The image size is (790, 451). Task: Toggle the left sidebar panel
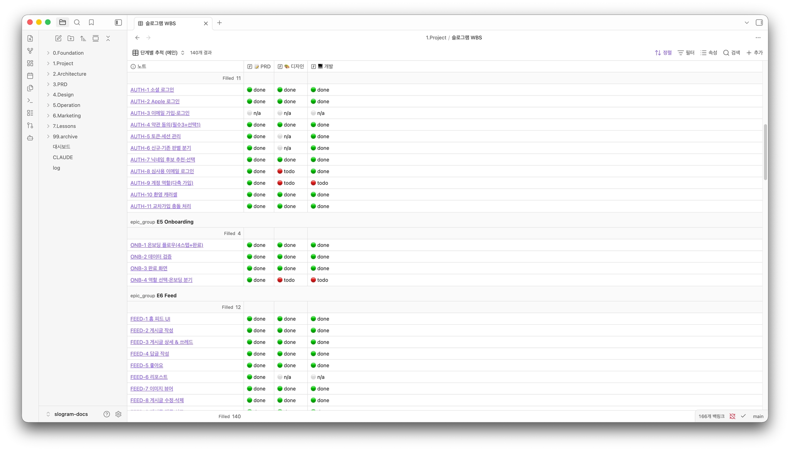[118, 22]
